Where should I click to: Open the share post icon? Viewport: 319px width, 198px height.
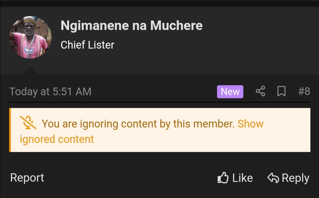click(x=261, y=91)
